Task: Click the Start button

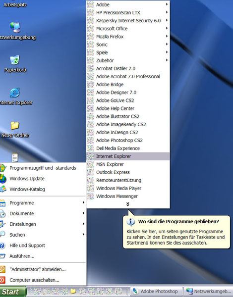Action: (13, 292)
